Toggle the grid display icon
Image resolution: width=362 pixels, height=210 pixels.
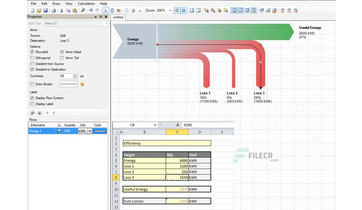coord(184,11)
